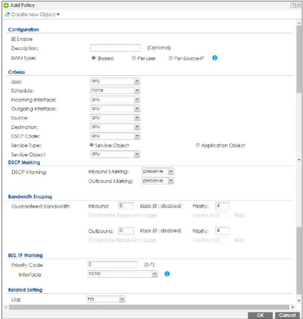303x319 pixels.
Task: Click the 802.1P Interface info icon
Action: tap(167, 274)
